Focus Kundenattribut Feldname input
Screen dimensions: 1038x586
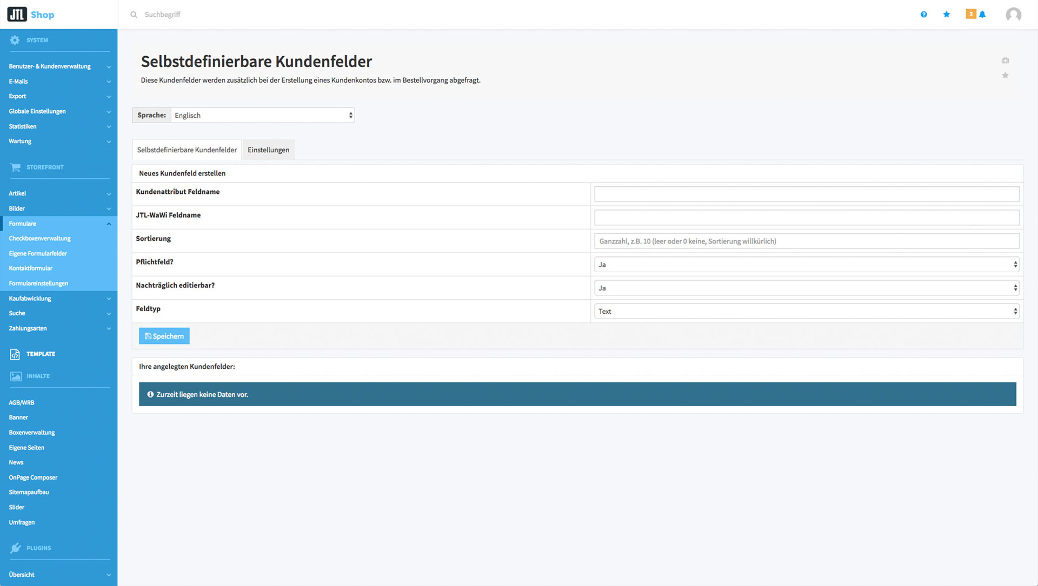click(x=807, y=194)
